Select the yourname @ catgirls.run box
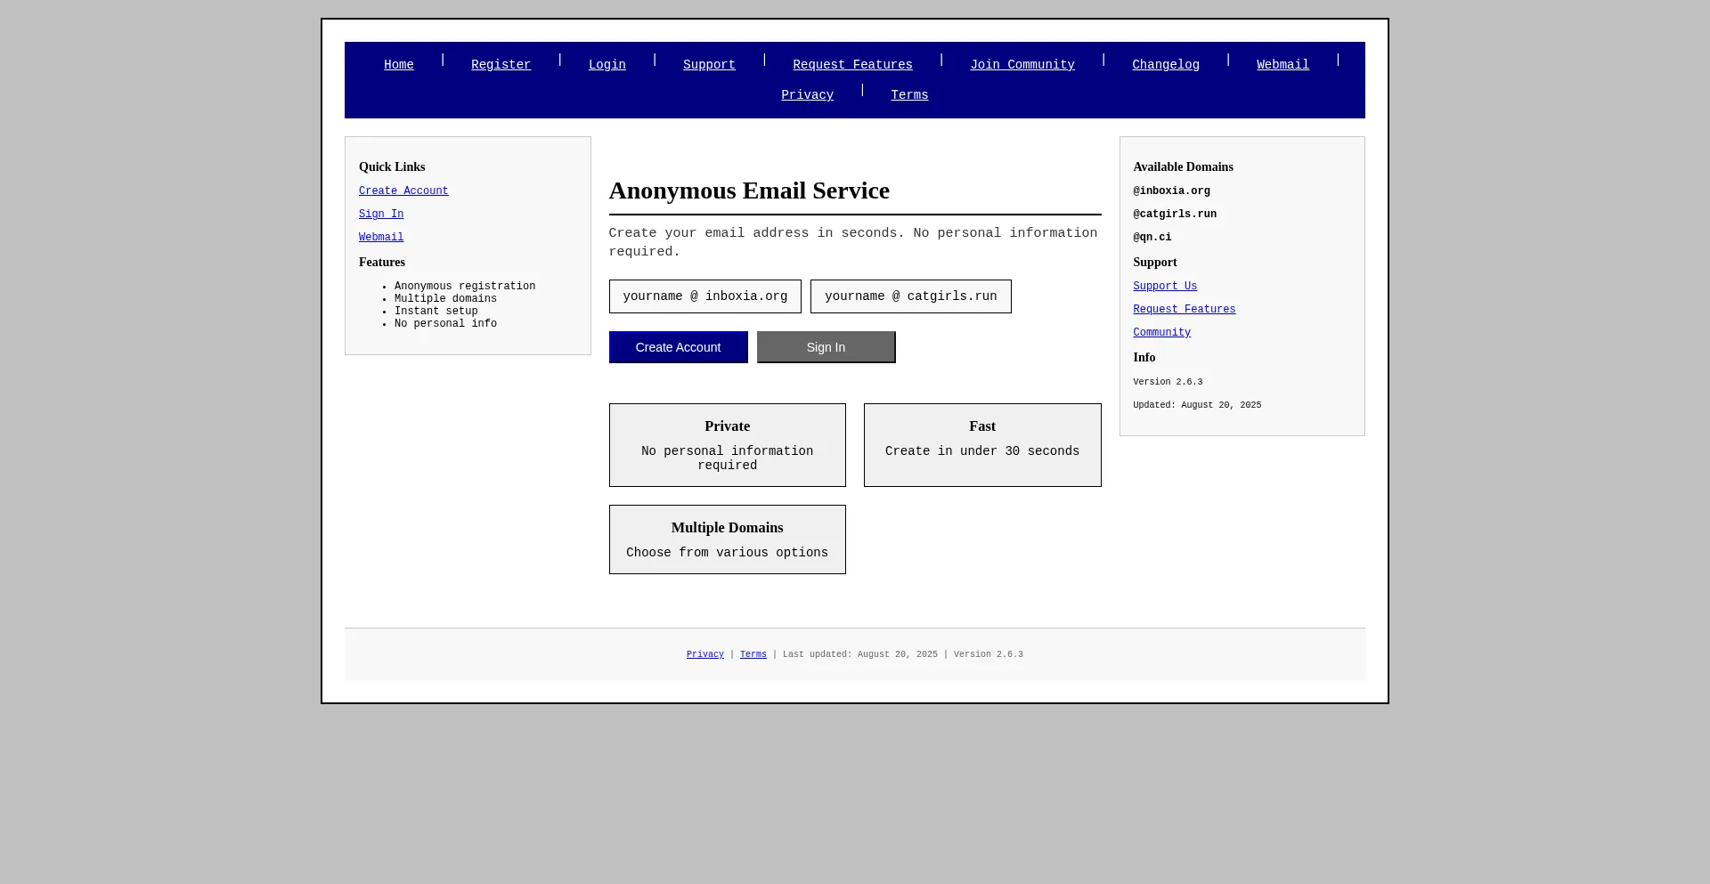 point(910,296)
